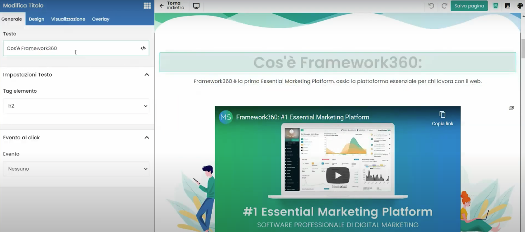Open the Tag elemento h2 dropdown
Viewport: 525px width, 232px height.
click(76, 106)
